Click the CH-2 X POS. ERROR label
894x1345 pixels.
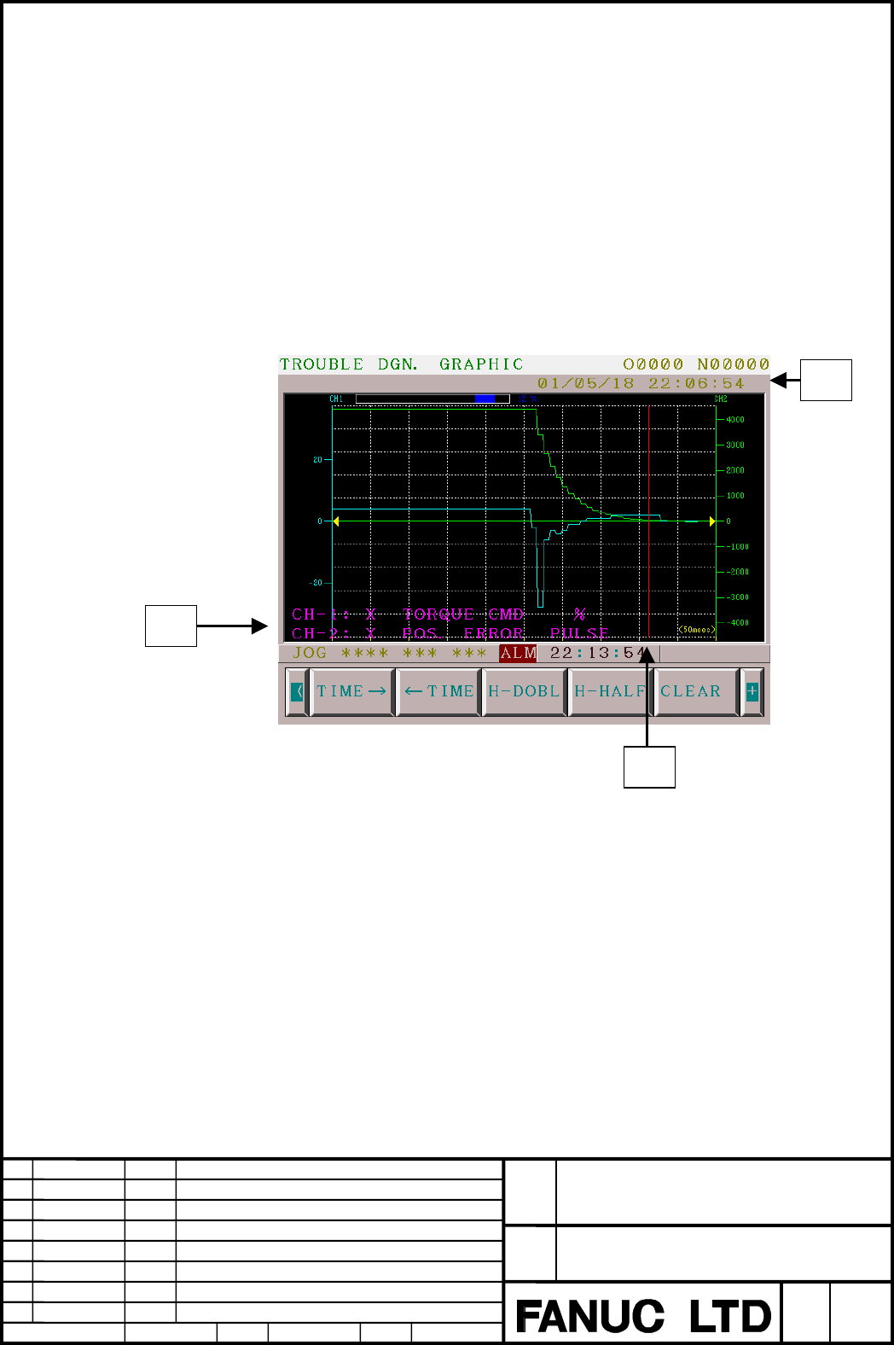click(450, 633)
